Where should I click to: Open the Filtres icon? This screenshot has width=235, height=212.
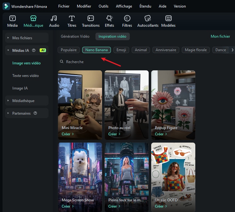(x=127, y=19)
